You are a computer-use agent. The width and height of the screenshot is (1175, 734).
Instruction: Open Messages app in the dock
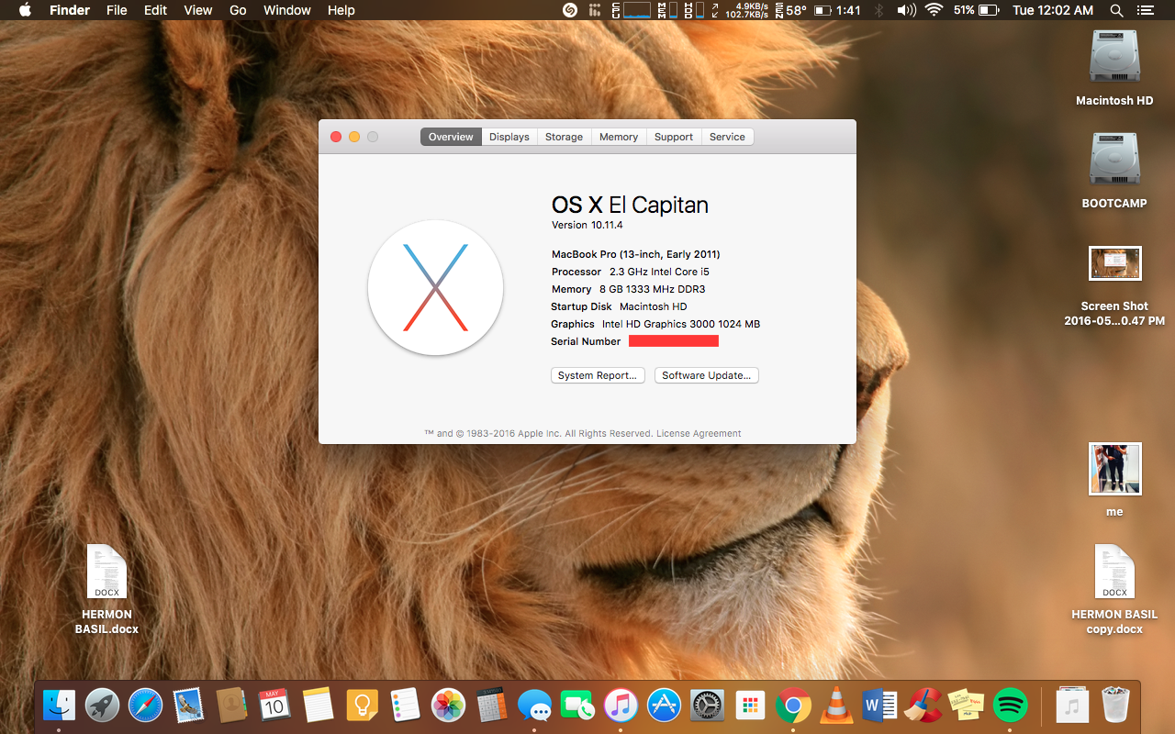(x=534, y=705)
